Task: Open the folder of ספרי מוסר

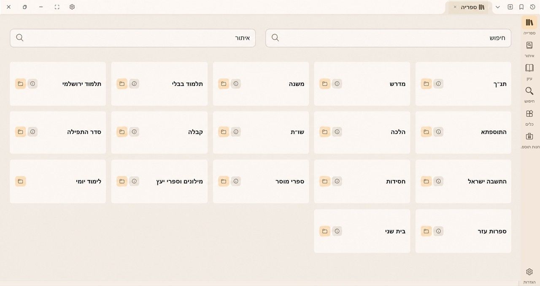Action: (x=224, y=181)
